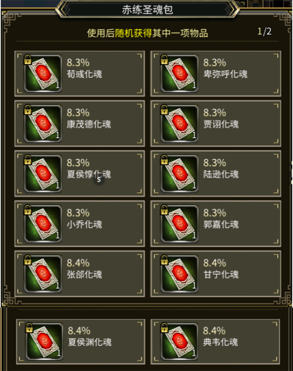
Task: Click the 张郃化魂 name text
Action: point(84,275)
